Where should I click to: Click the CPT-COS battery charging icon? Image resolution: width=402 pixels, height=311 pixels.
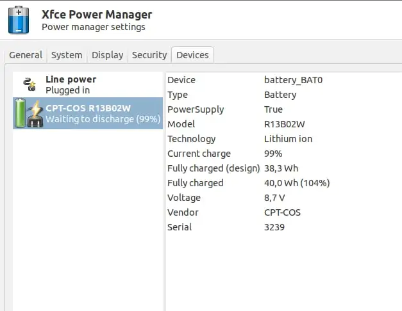[29, 113]
